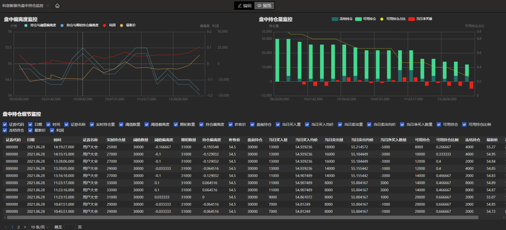Uncheck the 当日买入均价 column checkbox
Image resolution: width=506 pixels, height=230 pixels.
tap(307, 124)
